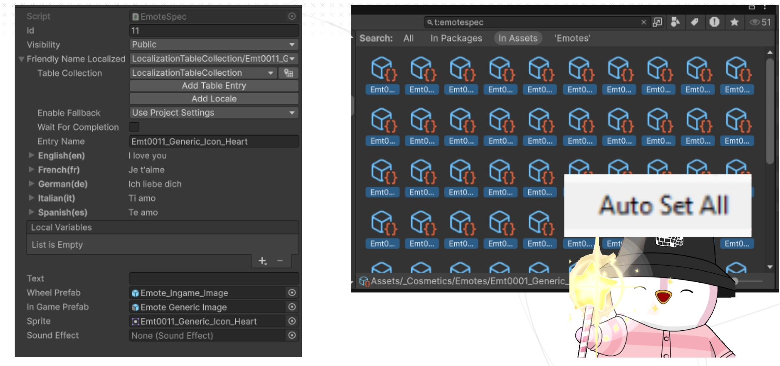Click the EmoteSpec script reference field
This screenshot has height=366, width=780.
(x=208, y=17)
